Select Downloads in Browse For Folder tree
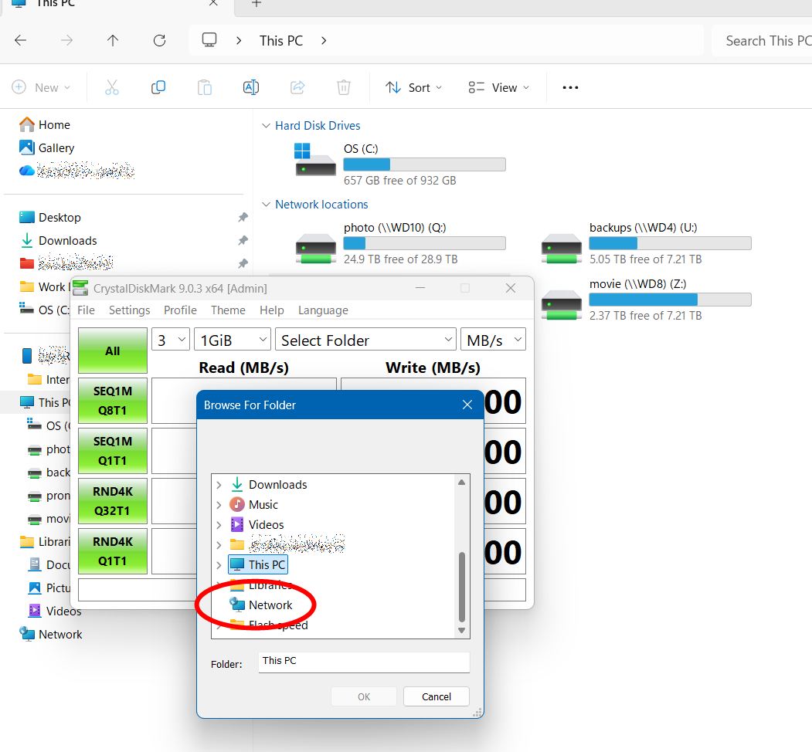812x752 pixels. point(269,485)
